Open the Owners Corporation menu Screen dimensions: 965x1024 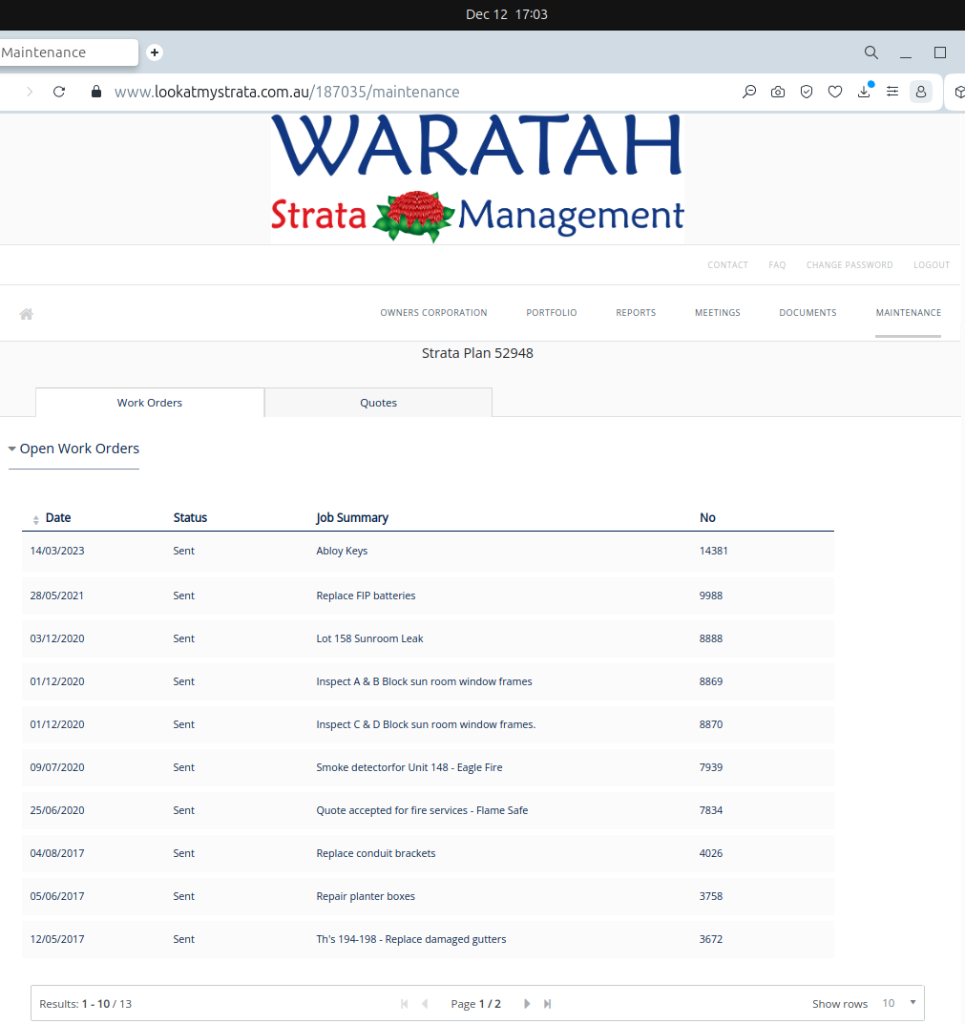click(434, 313)
